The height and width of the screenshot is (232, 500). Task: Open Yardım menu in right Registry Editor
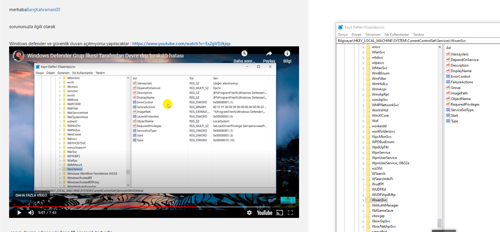[418, 35]
